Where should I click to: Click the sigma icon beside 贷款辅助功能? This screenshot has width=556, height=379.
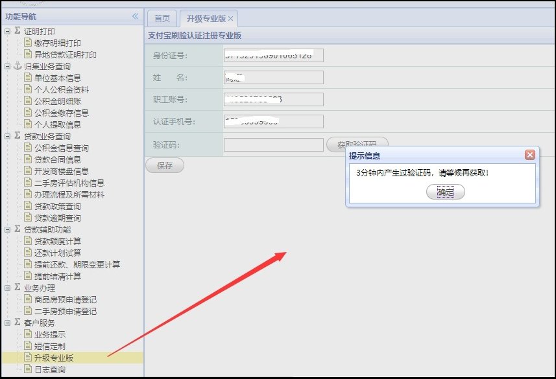[x=18, y=229]
